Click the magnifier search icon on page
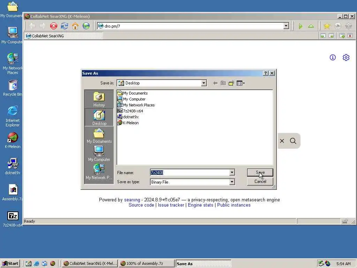This screenshot has width=357, height=268. 293,141
